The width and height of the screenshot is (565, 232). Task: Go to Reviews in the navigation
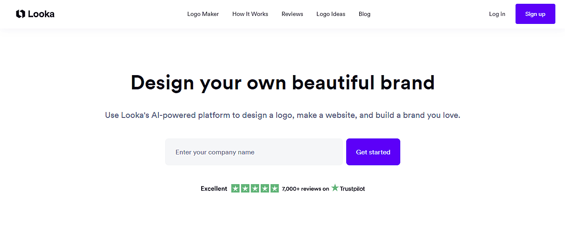[292, 14]
